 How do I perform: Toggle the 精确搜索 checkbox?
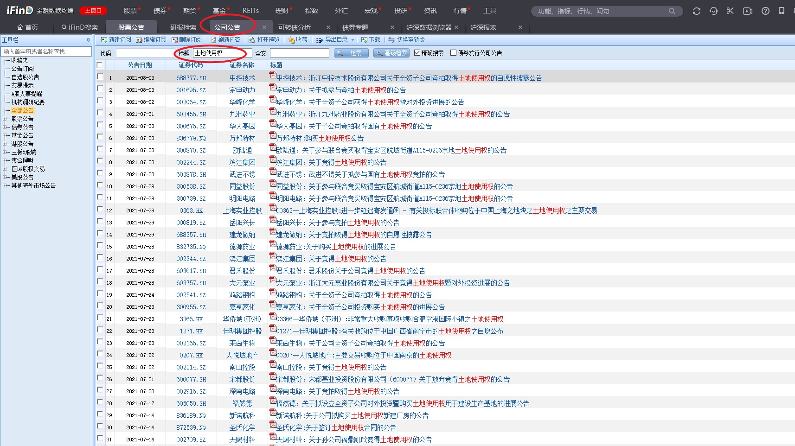(417, 53)
